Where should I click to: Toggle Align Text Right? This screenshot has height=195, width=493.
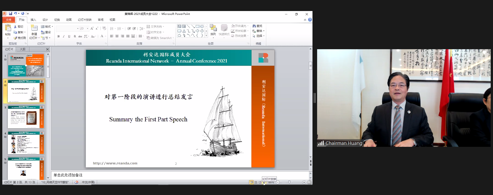pyautogui.click(x=122, y=36)
